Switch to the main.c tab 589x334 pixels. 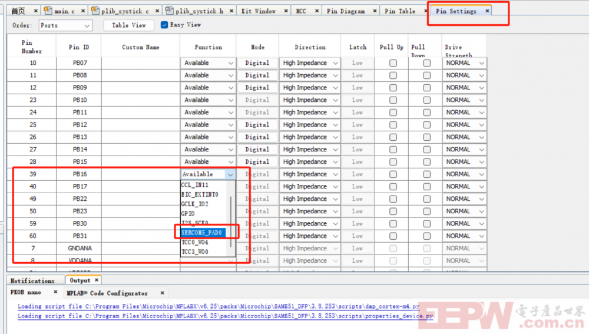coord(64,11)
